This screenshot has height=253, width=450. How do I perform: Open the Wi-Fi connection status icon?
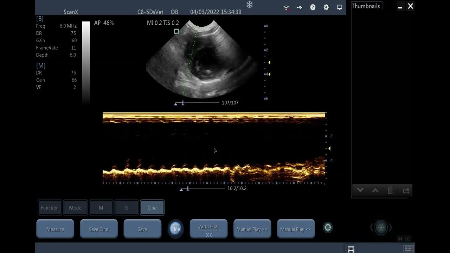pos(287,7)
